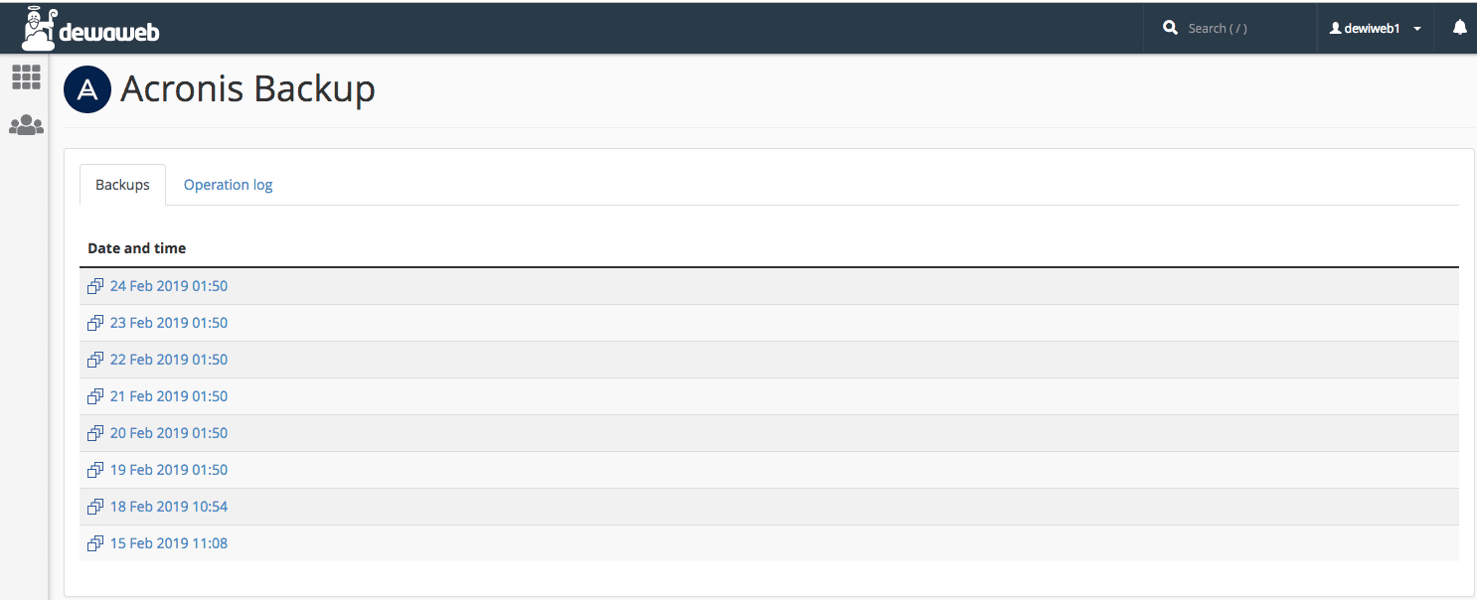
Task: Select the Backups tab
Action: point(122,185)
